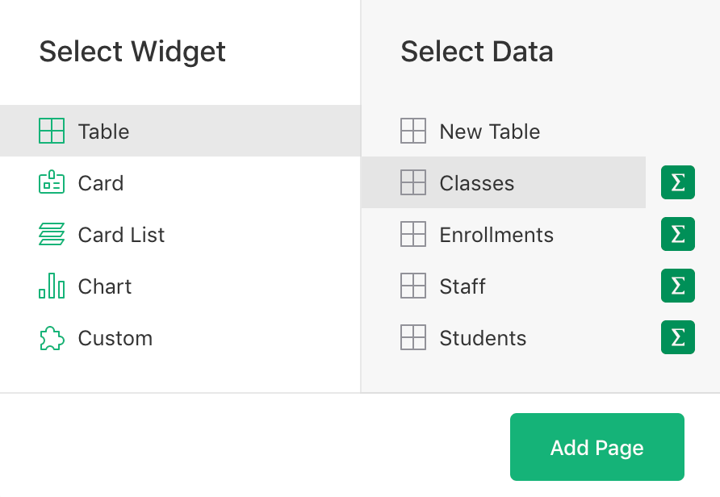Select the Card List stacked layers icon

pyautogui.click(x=50, y=235)
